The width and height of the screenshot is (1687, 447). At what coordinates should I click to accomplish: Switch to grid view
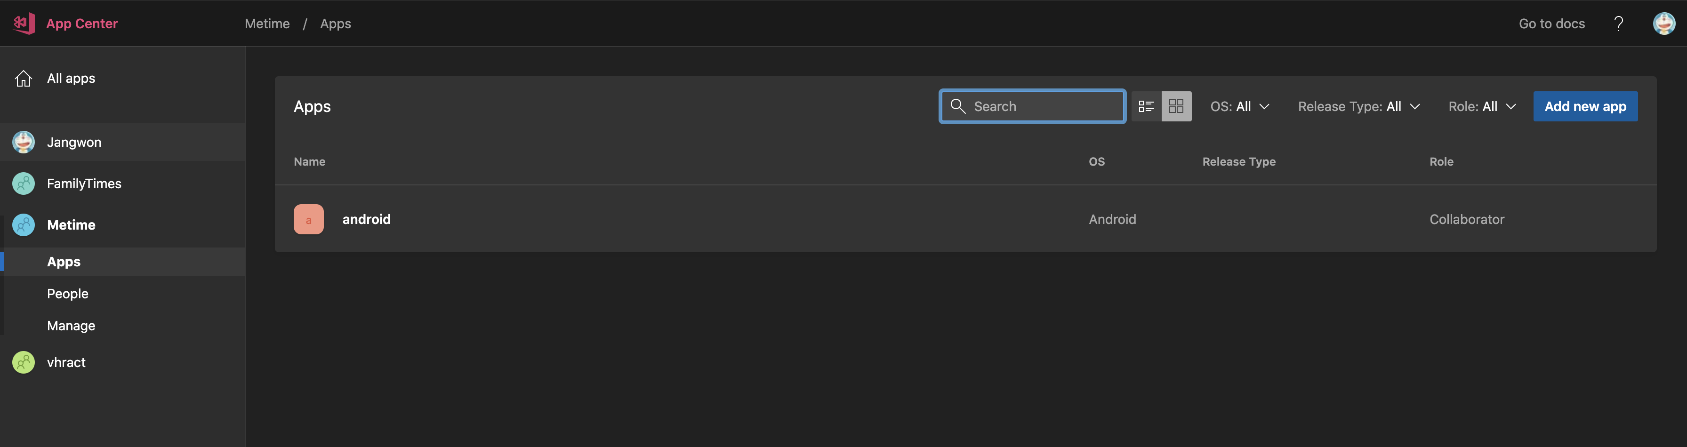[x=1176, y=106]
